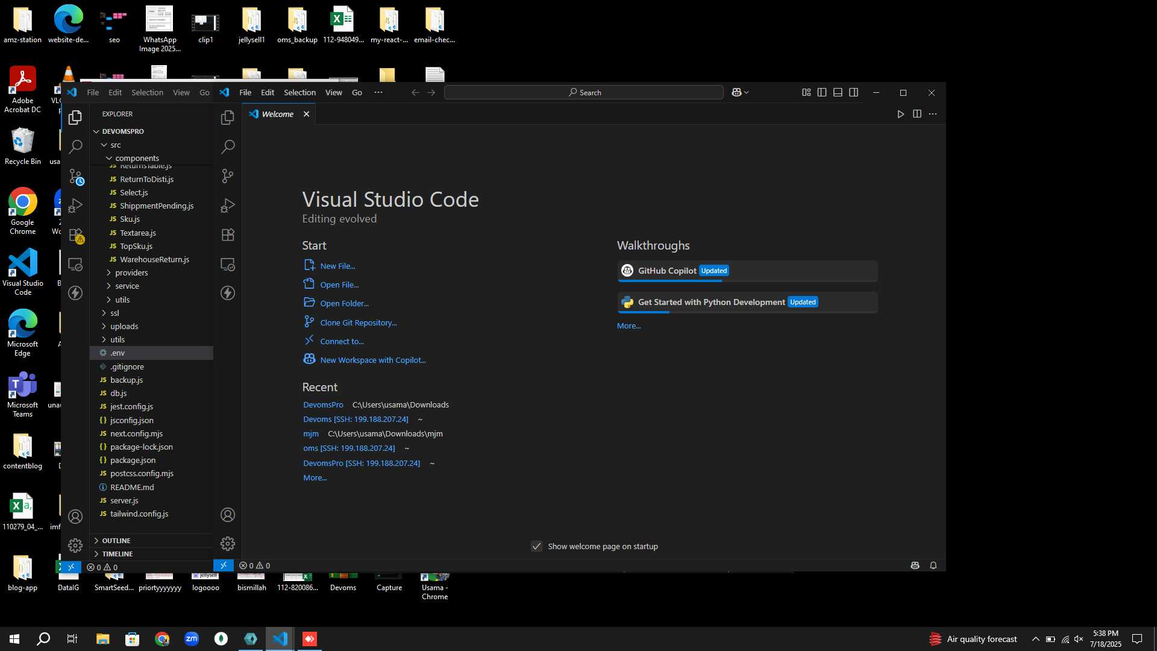Toggle Secondary Side Bar layout icon
1157x651 pixels.
(853, 92)
